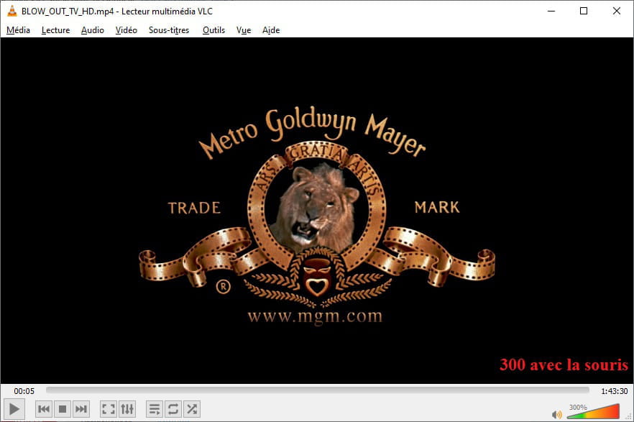
Task: Minimize the VLC window
Action: click(551, 11)
